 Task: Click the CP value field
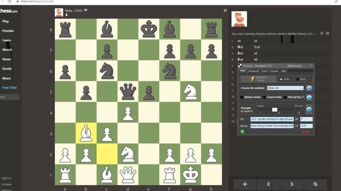click(x=306, y=126)
